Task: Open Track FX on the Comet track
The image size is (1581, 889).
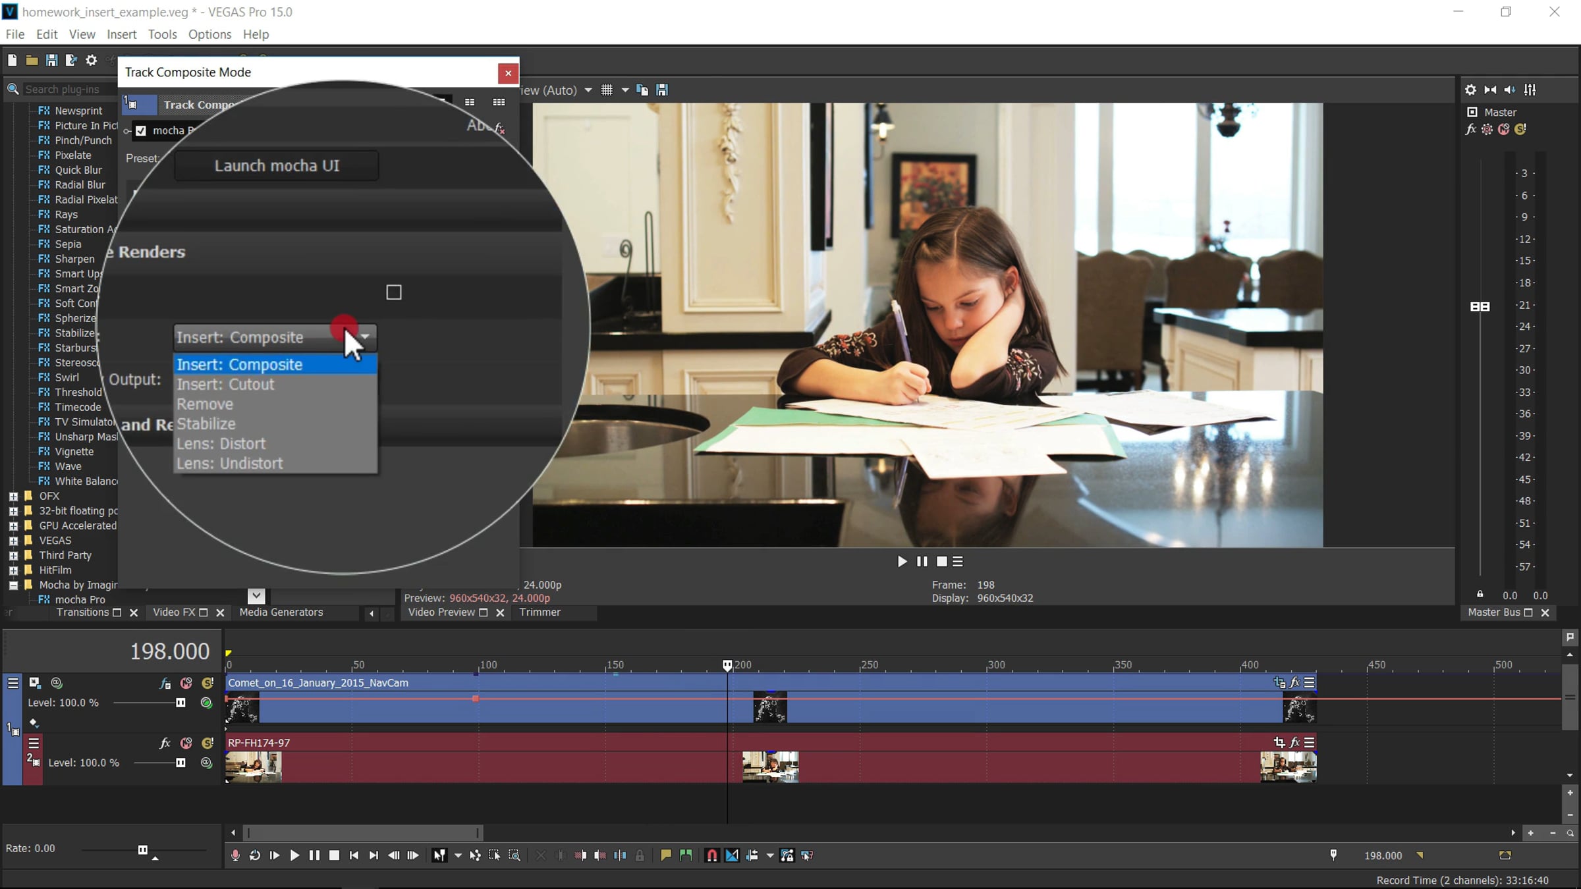Action: (x=165, y=684)
